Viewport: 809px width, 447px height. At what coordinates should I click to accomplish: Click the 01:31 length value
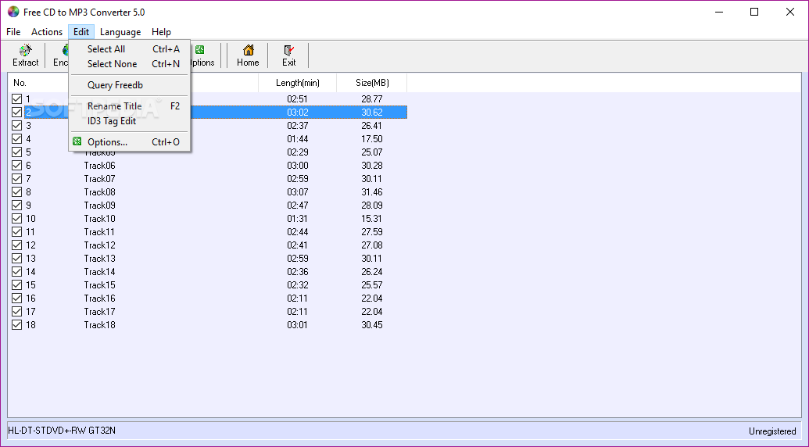click(x=298, y=219)
